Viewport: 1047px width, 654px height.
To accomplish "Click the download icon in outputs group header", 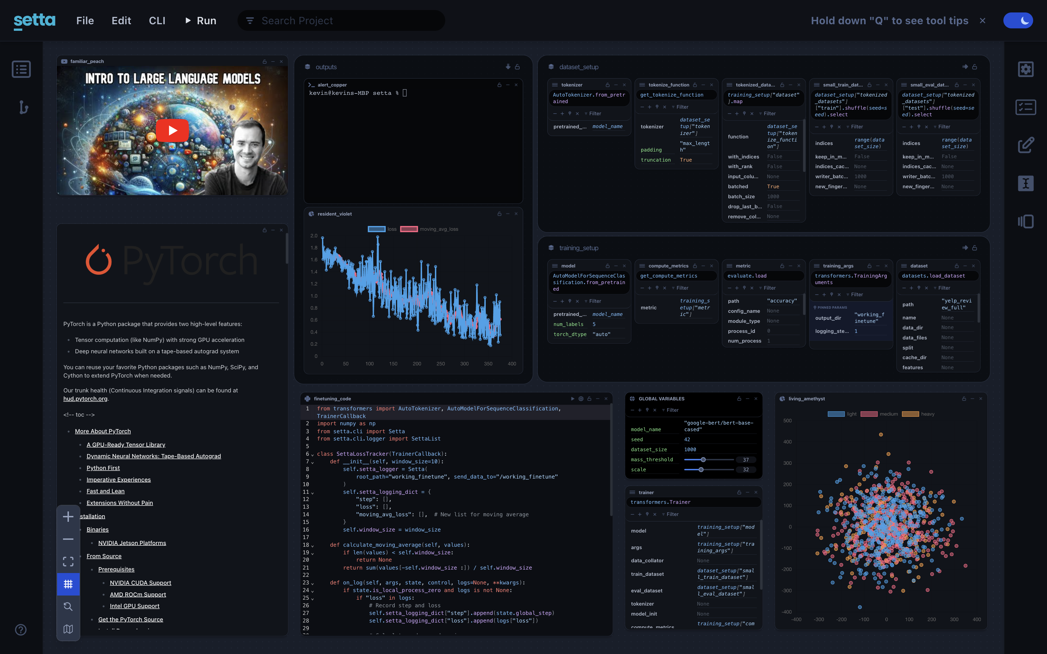I will [x=508, y=66].
